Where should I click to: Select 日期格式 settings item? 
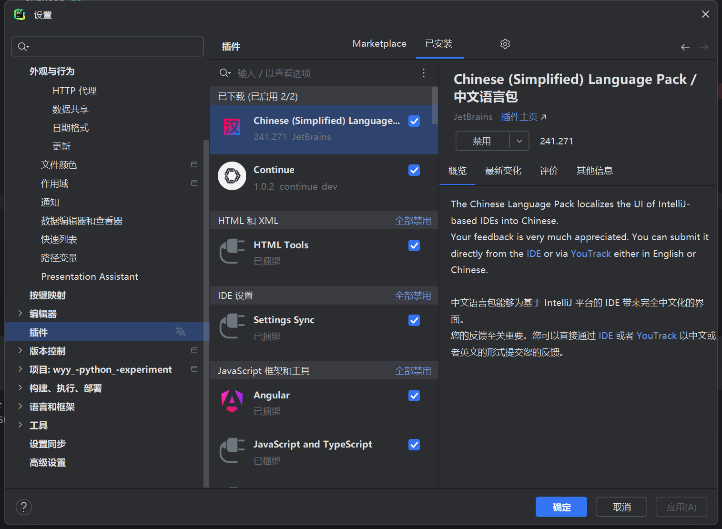(x=71, y=128)
